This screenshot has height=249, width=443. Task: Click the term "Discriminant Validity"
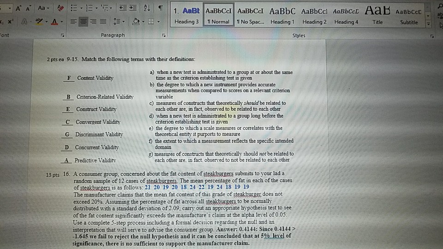coord(99,134)
